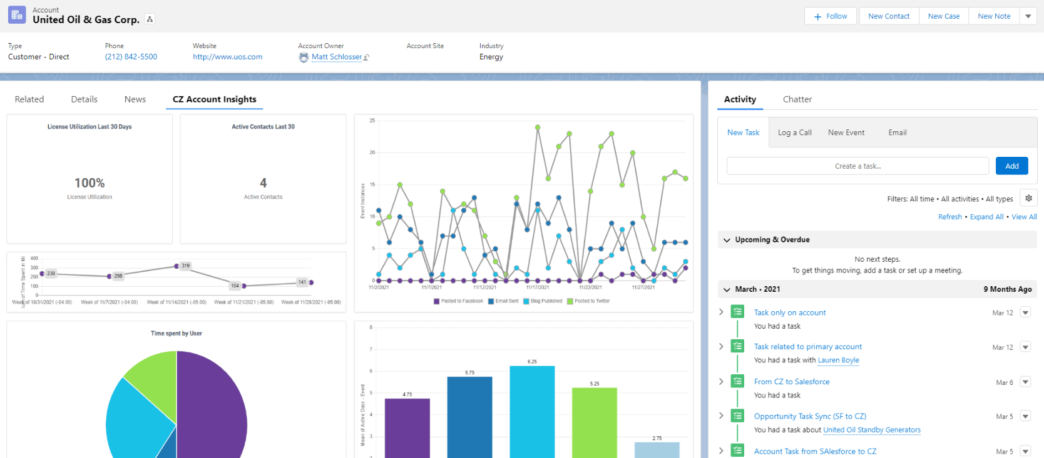
Task: Expand Opportunity Task Sync task details
Action: click(x=721, y=416)
